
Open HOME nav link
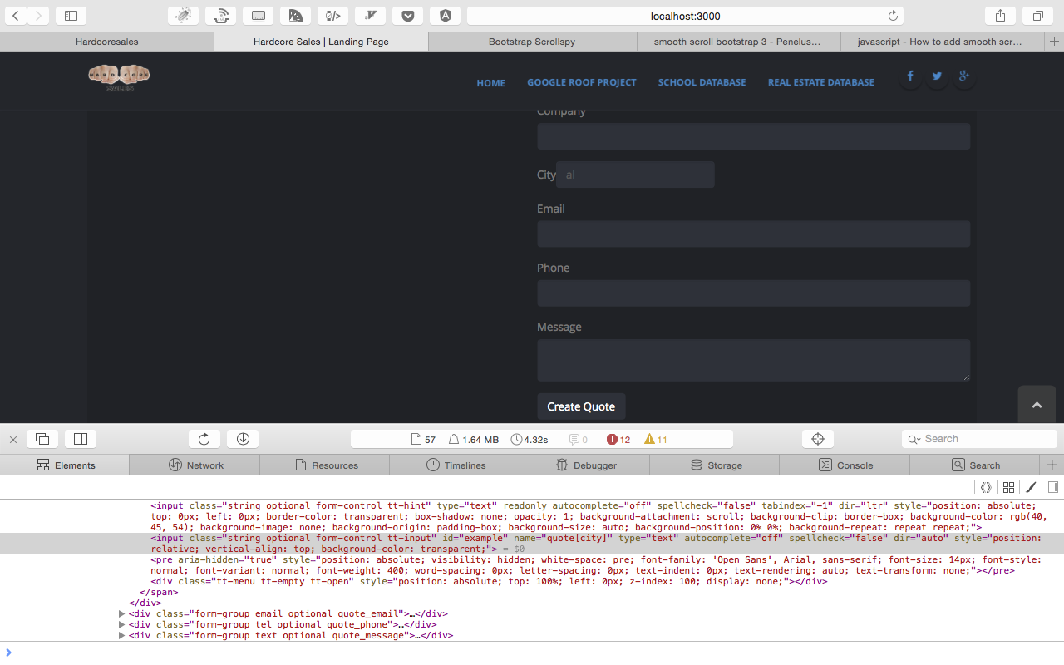click(490, 83)
